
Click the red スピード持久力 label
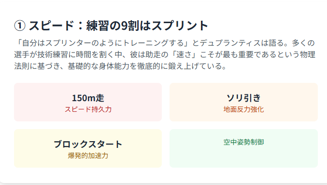(x=88, y=109)
